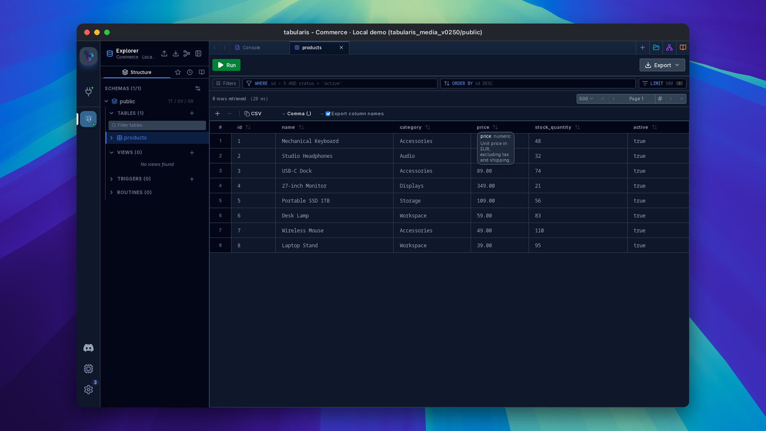Toggle the LIMIT 500 switch indicator
Viewport: 766px width, 431px height.
[x=679, y=83]
